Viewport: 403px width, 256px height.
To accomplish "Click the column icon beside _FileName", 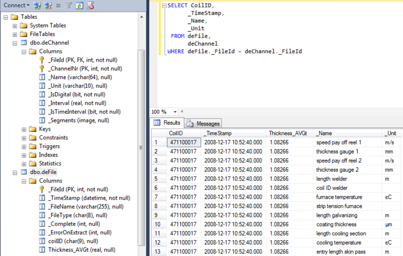I will pyautogui.click(x=42, y=207).
